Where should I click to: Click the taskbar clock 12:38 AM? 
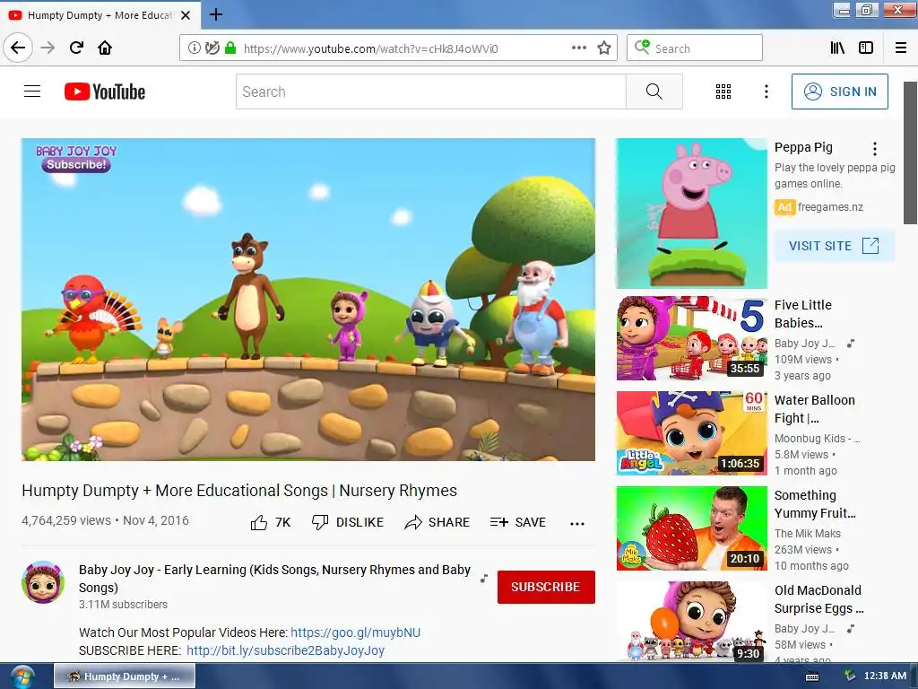click(x=885, y=676)
